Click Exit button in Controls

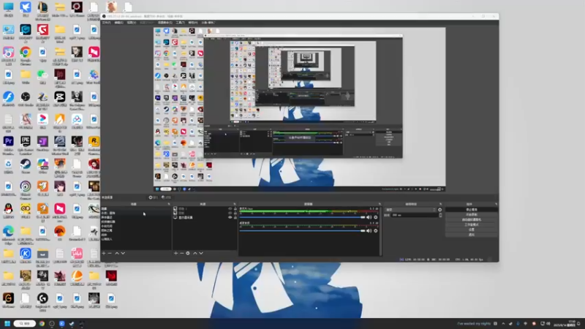[471, 235]
